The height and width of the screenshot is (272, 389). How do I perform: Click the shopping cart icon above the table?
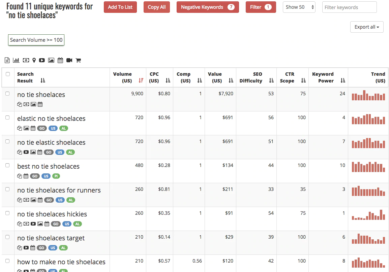pyautogui.click(x=78, y=60)
